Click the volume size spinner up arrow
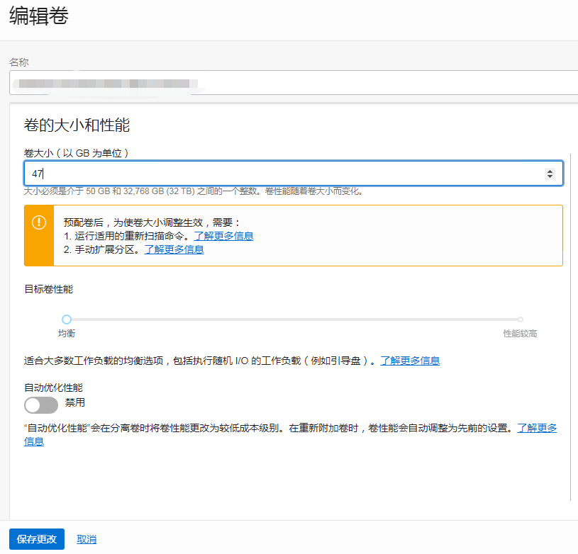This screenshot has width=578, height=554. 550,171
